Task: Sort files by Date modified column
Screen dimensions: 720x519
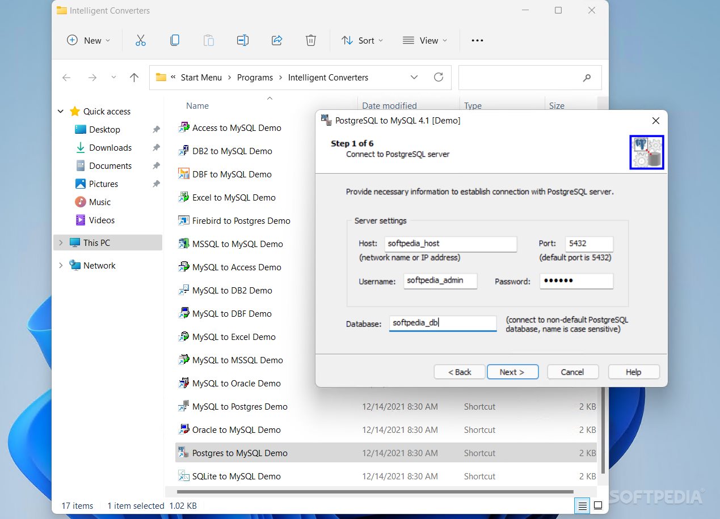Action: tap(389, 106)
